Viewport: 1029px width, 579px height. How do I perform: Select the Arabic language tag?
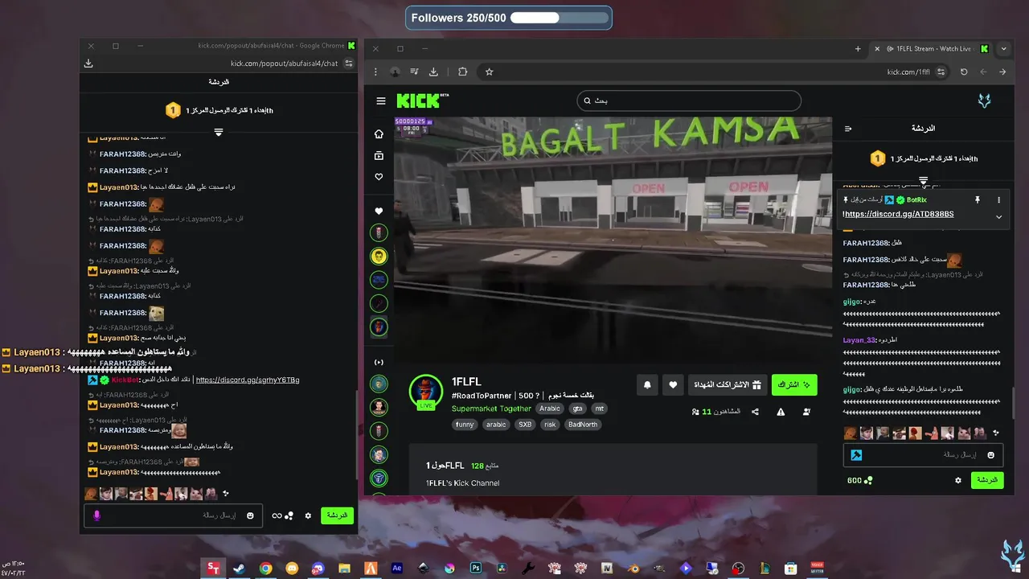click(550, 409)
